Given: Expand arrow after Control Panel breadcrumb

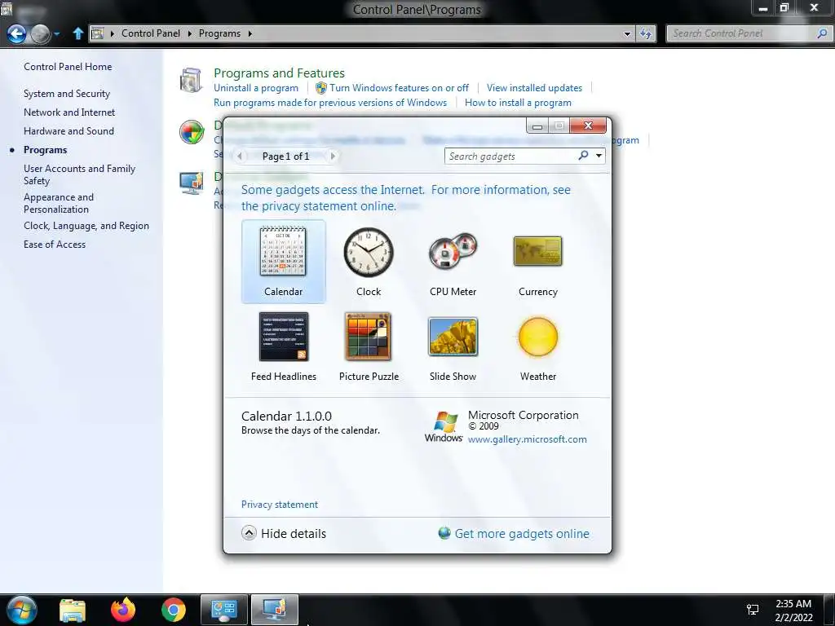Looking at the screenshot, I should click(189, 33).
